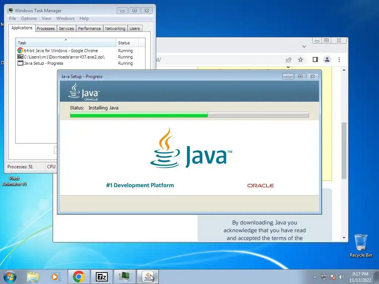Maximize the Google Chrome window

[326, 41]
